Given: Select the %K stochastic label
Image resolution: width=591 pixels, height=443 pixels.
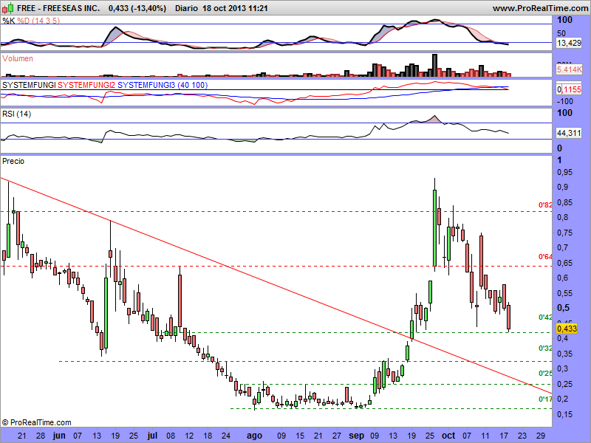Looking at the screenshot, I should (8, 21).
